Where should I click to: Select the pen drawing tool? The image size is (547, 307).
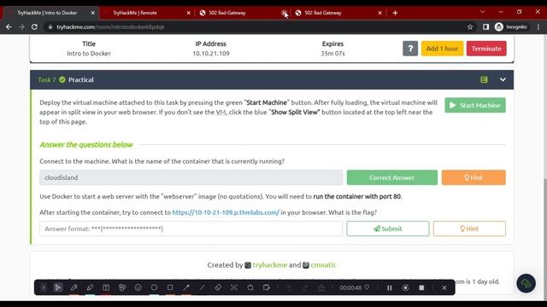(74, 287)
